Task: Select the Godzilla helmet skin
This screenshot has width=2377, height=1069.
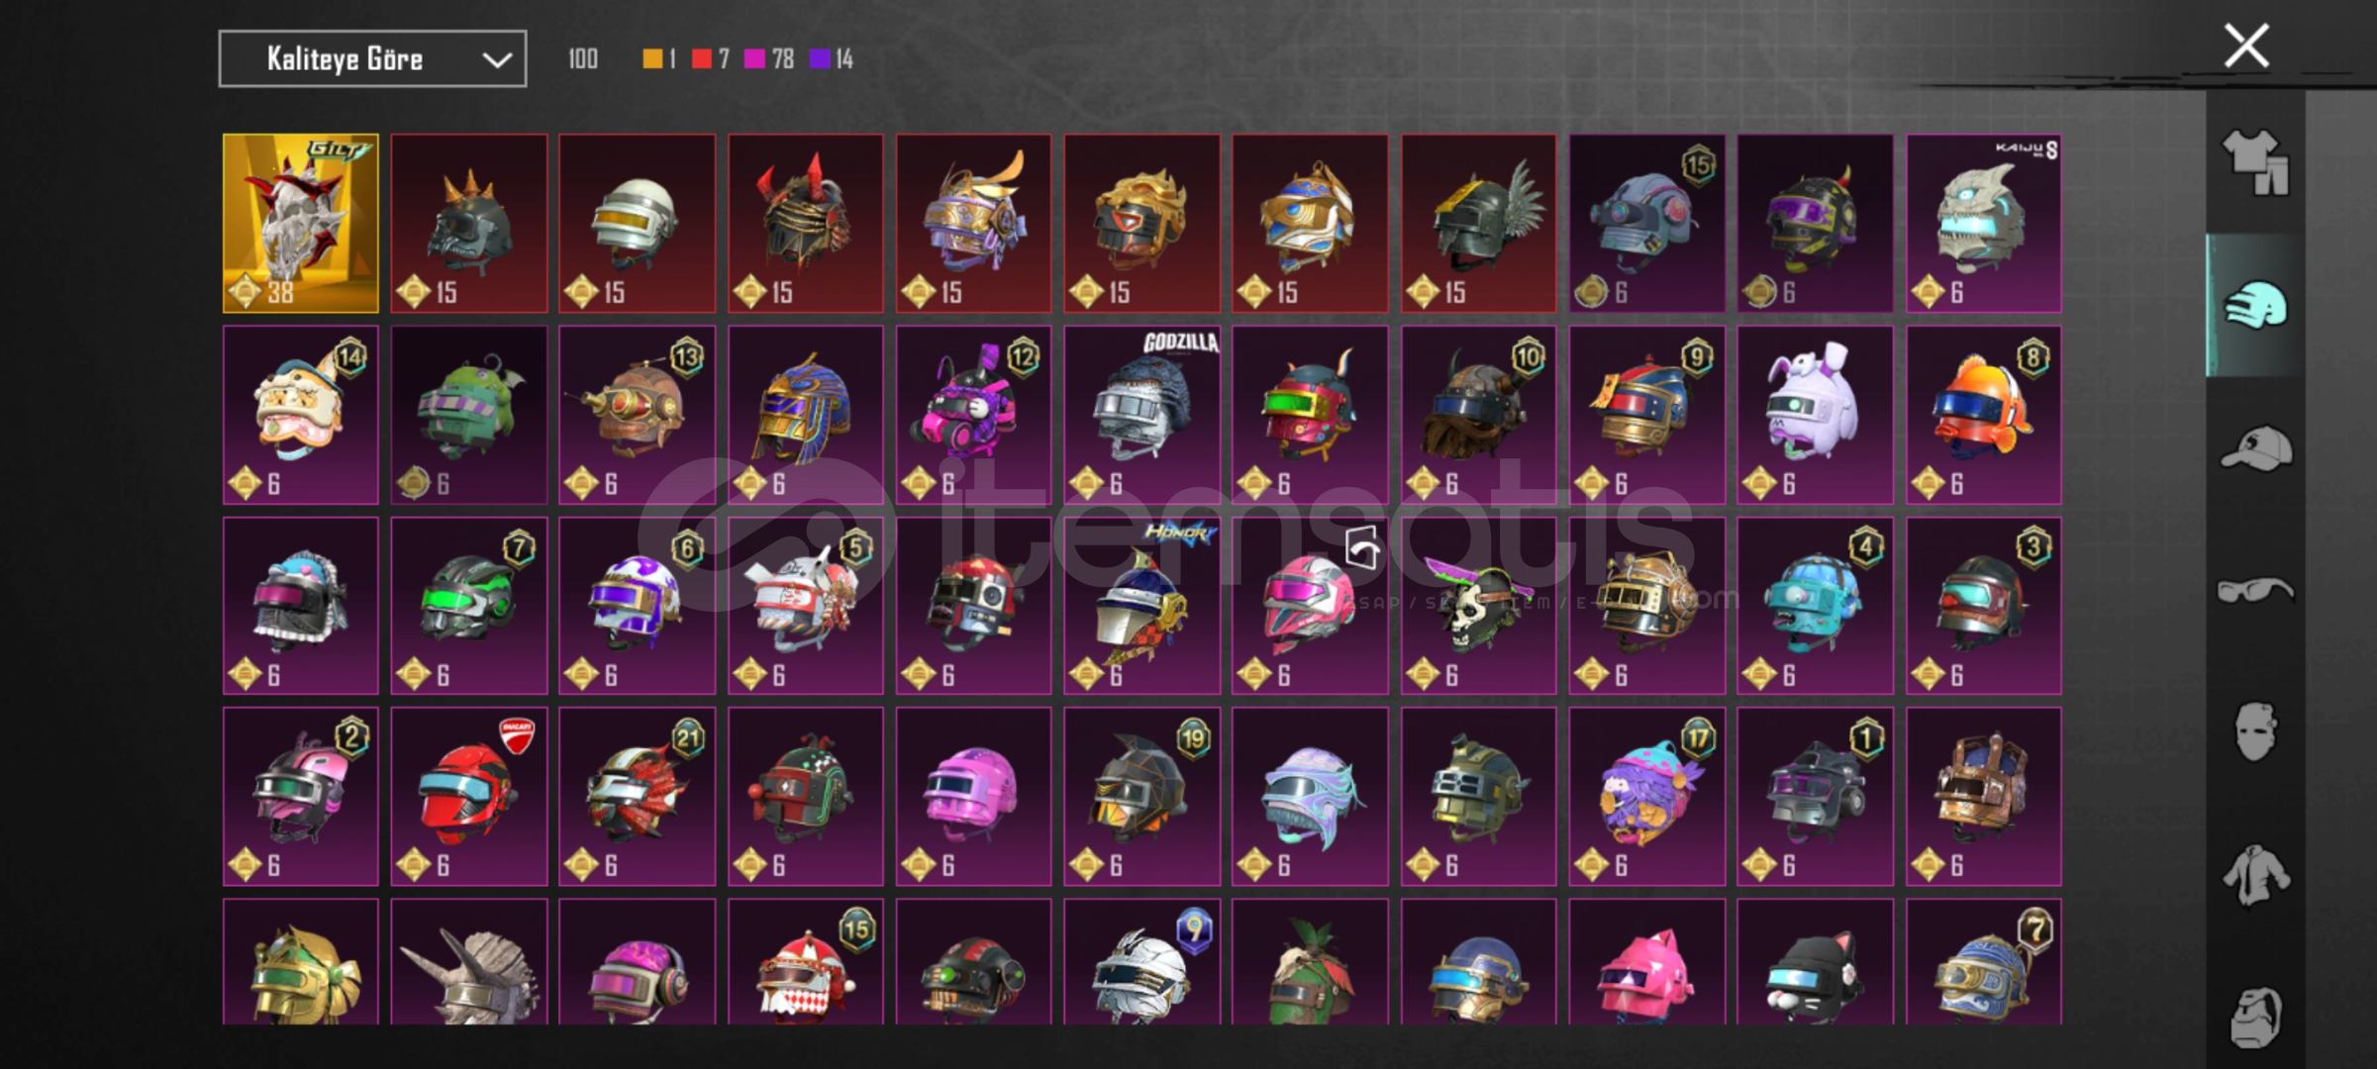Action: pos(1141,415)
